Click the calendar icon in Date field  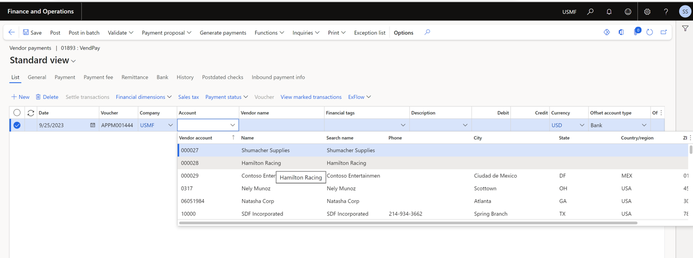(92, 125)
